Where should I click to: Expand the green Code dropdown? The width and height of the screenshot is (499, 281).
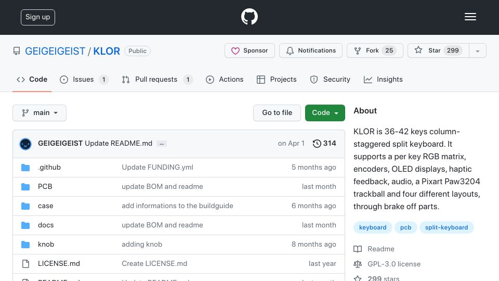[325, 113]
